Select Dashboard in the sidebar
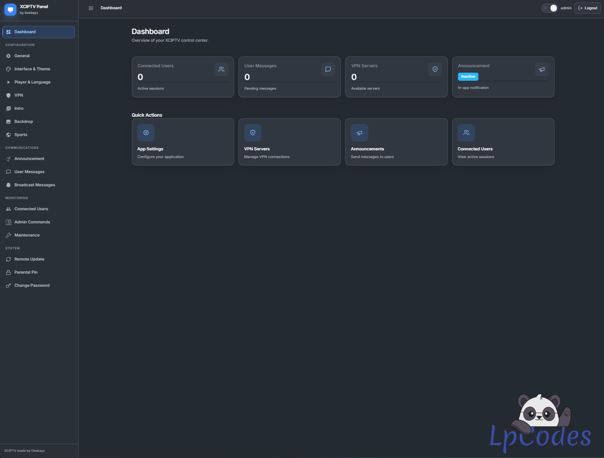The width and height of the screenshot is (604, 458). coord(39,32)
